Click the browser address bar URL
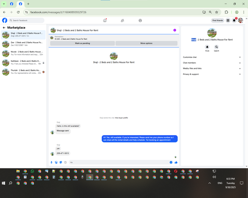 tap(58, 12)
